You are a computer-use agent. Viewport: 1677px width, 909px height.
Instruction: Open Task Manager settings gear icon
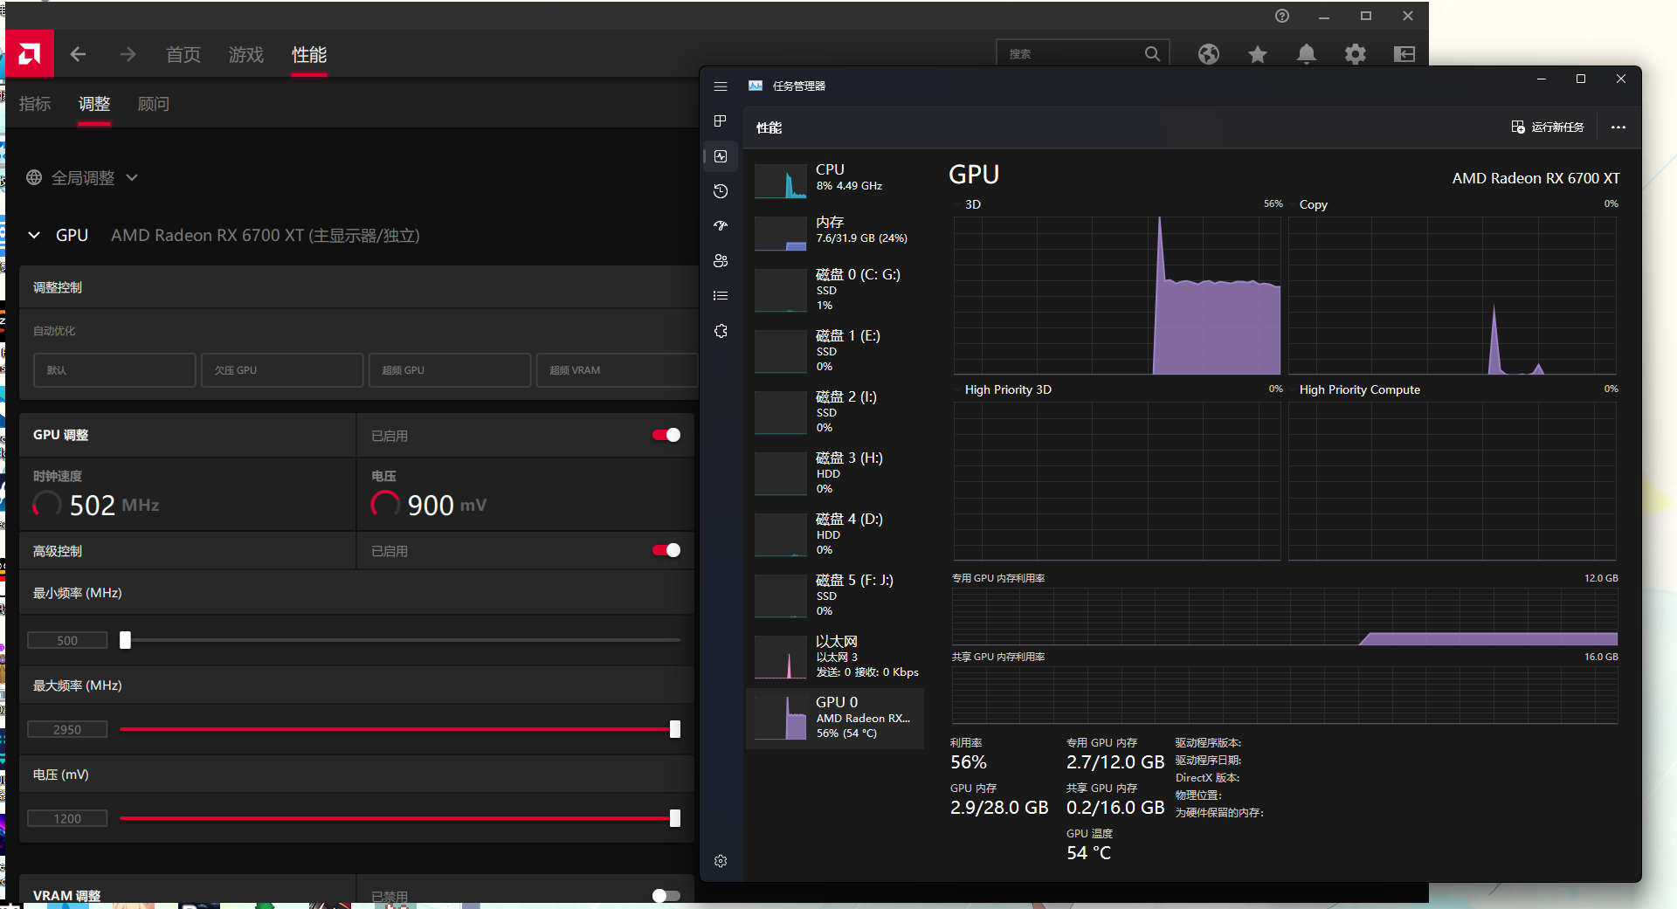click(721, 861)
